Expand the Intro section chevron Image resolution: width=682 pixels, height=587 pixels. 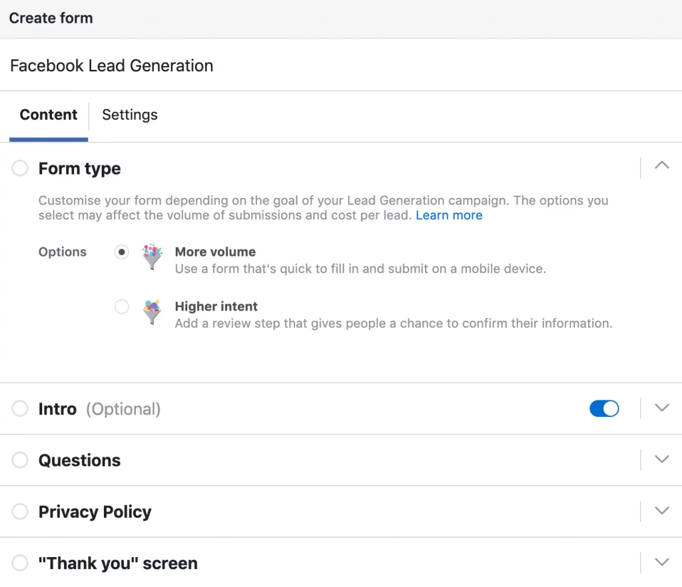pyautogui.click(x=661, y=408)
